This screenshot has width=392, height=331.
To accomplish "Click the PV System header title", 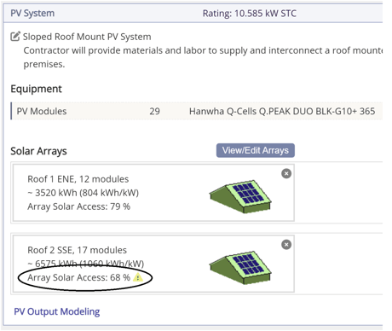I will [32, 13].
